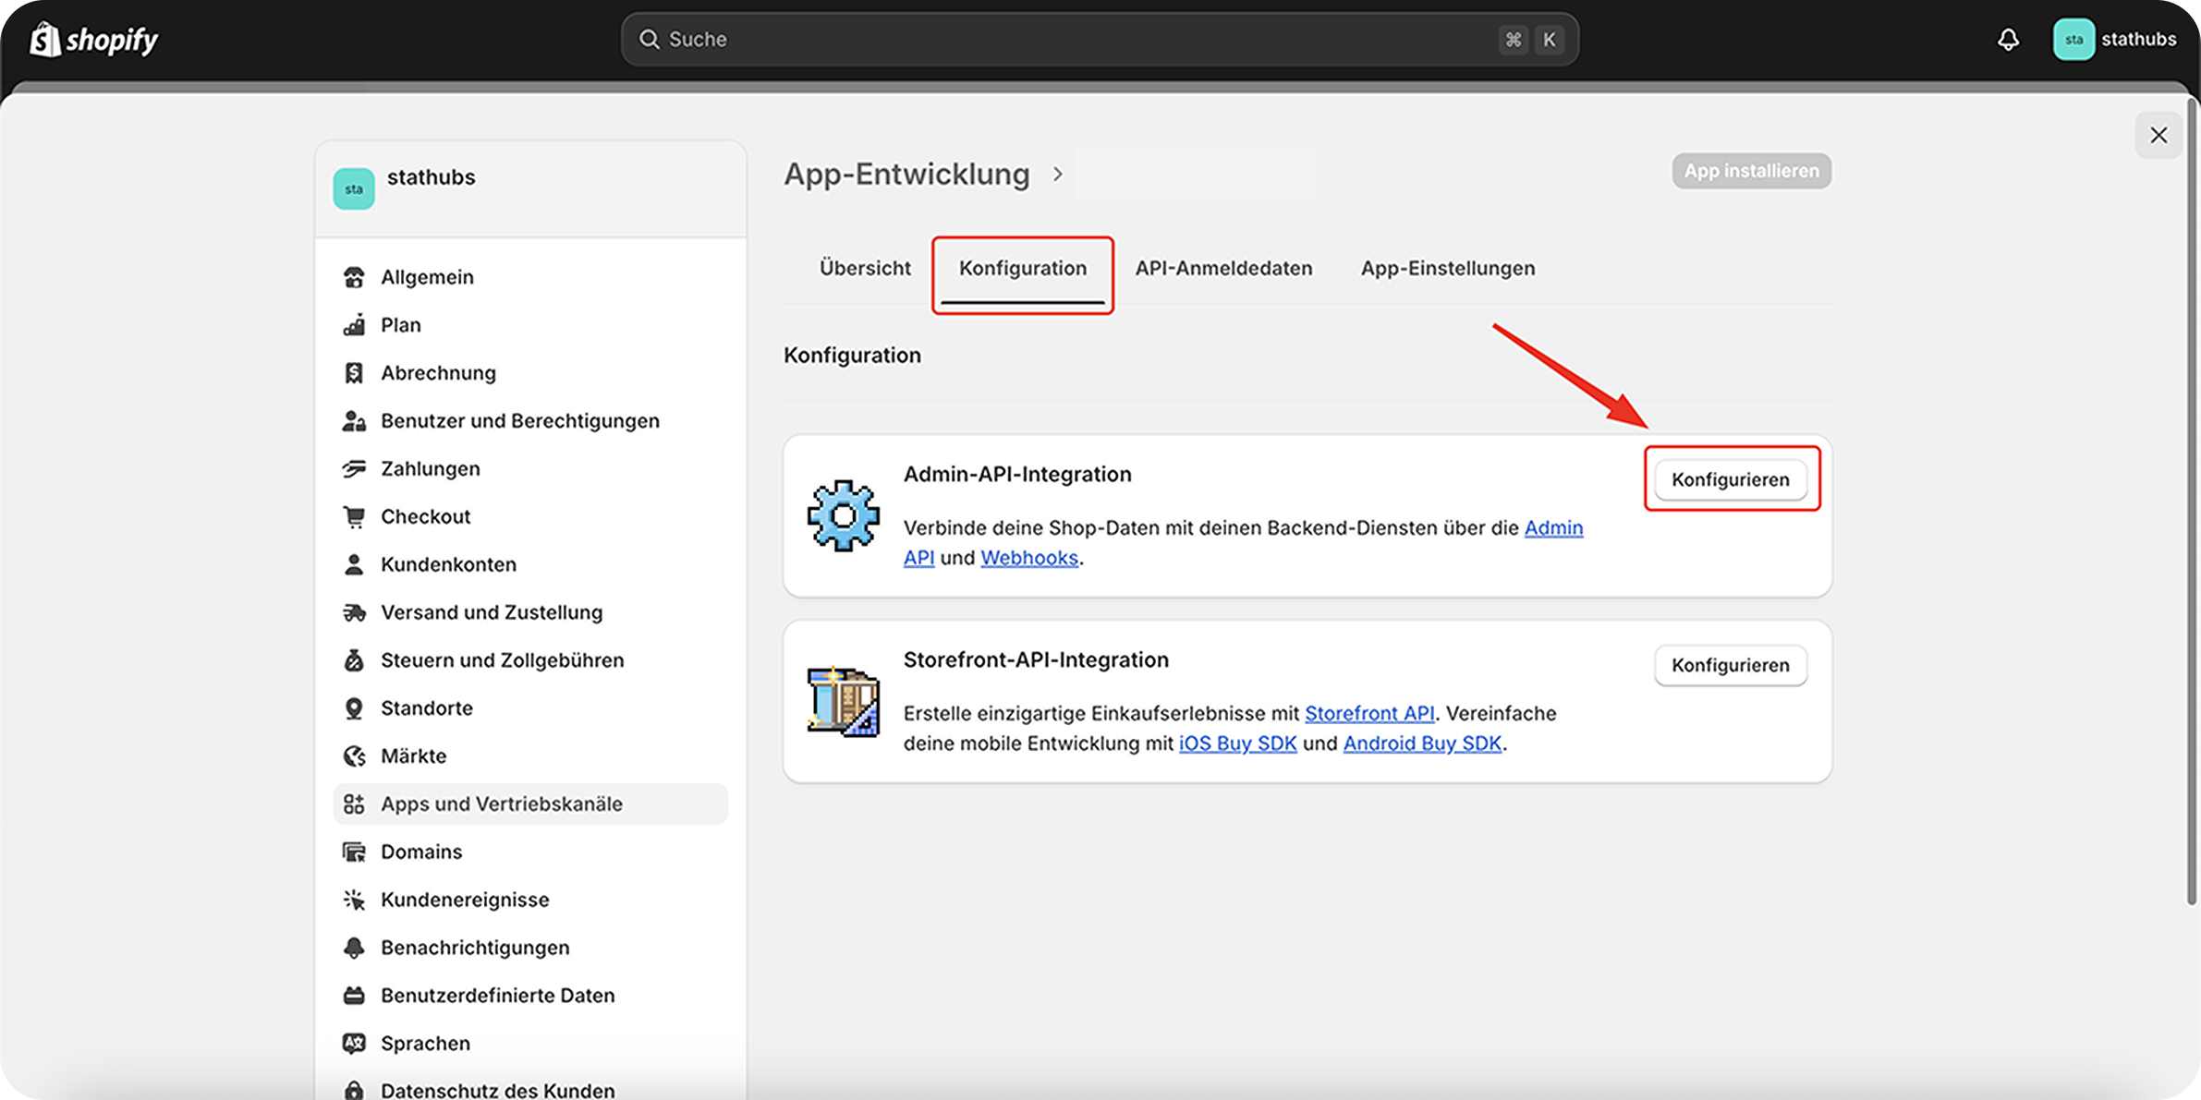2201x1100 pixels.
Task: Click the Zahlungen hand icon
Action: coord(354,469)
